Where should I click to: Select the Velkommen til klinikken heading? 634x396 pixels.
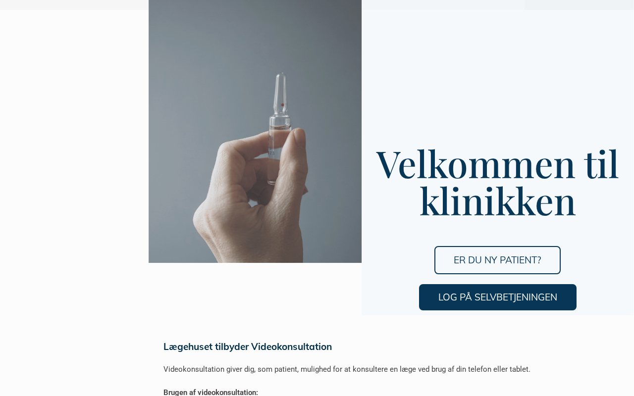497,182
